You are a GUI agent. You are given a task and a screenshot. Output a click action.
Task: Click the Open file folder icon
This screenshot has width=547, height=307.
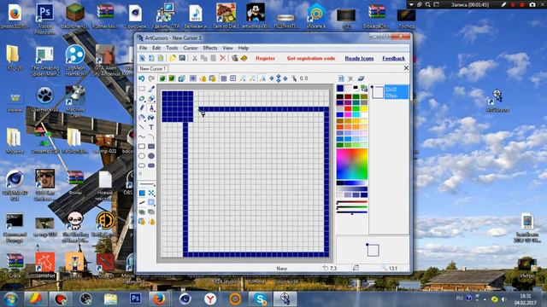173,58
